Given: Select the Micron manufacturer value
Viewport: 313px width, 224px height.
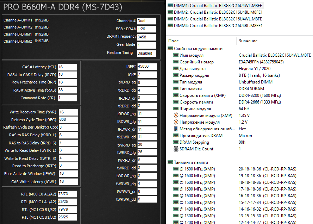Looking at the screenshot, I should tap(245, 136).
